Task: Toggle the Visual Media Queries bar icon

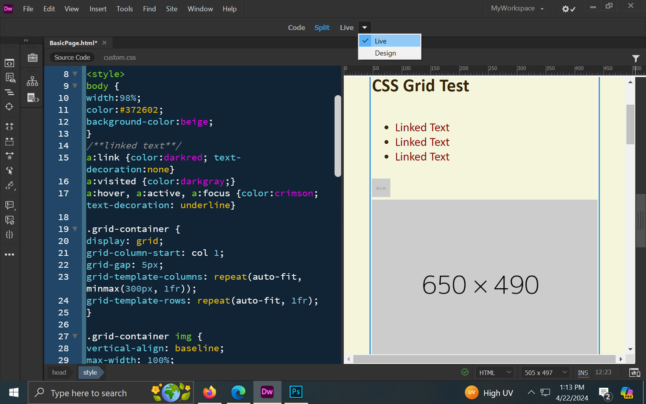Action: (9, 93)
